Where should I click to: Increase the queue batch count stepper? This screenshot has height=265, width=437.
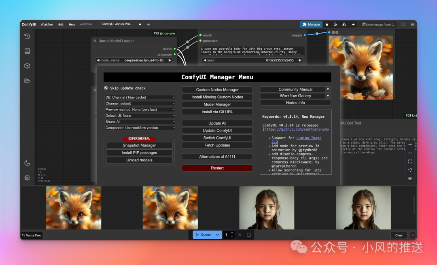(232, 233)
